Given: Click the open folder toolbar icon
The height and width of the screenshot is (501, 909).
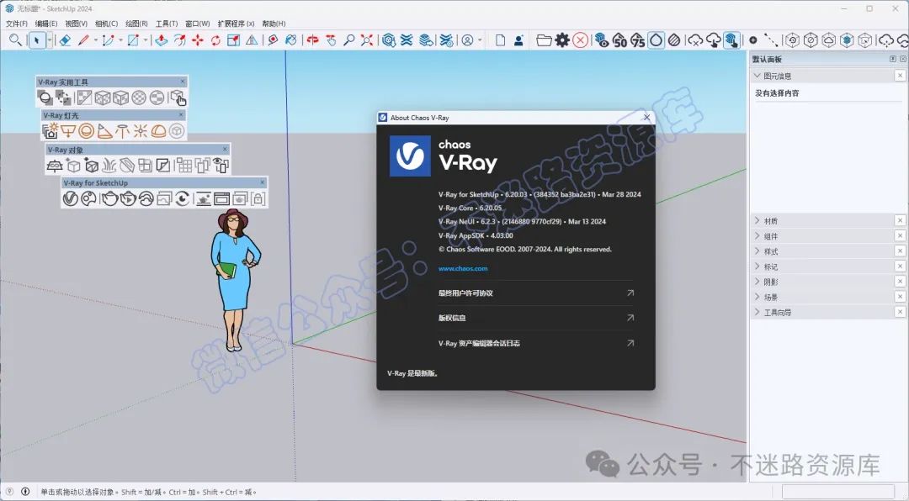Looking at the screenshot, I should click(544, 40).
